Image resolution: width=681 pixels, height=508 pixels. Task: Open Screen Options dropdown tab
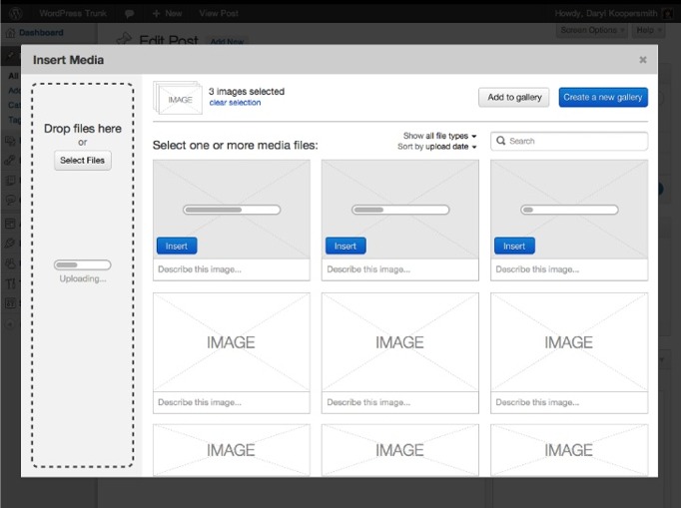click(591, 30)
